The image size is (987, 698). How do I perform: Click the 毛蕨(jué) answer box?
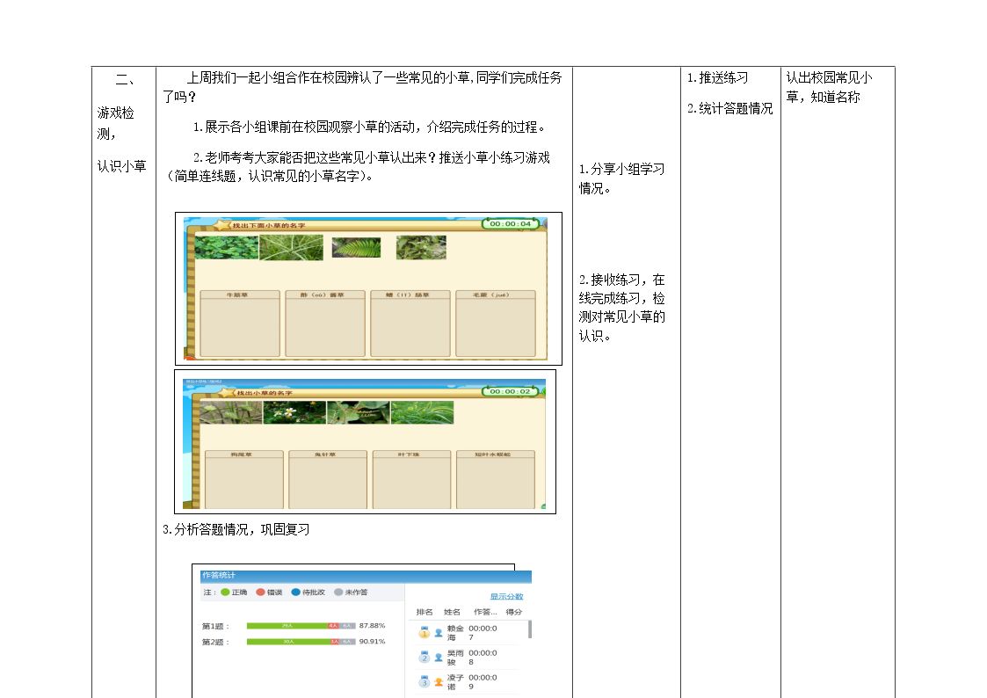tap(496, 324)
